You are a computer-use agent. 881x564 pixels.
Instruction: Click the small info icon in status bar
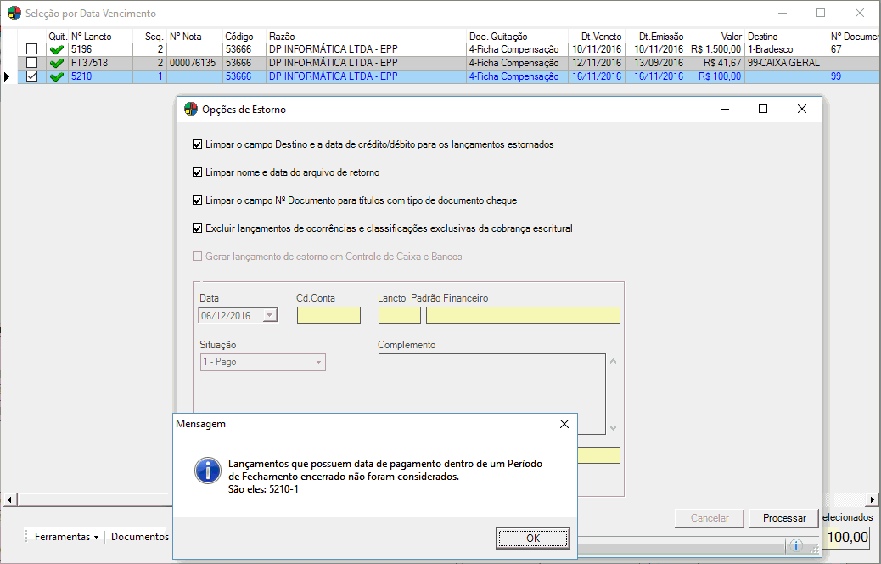796,545
